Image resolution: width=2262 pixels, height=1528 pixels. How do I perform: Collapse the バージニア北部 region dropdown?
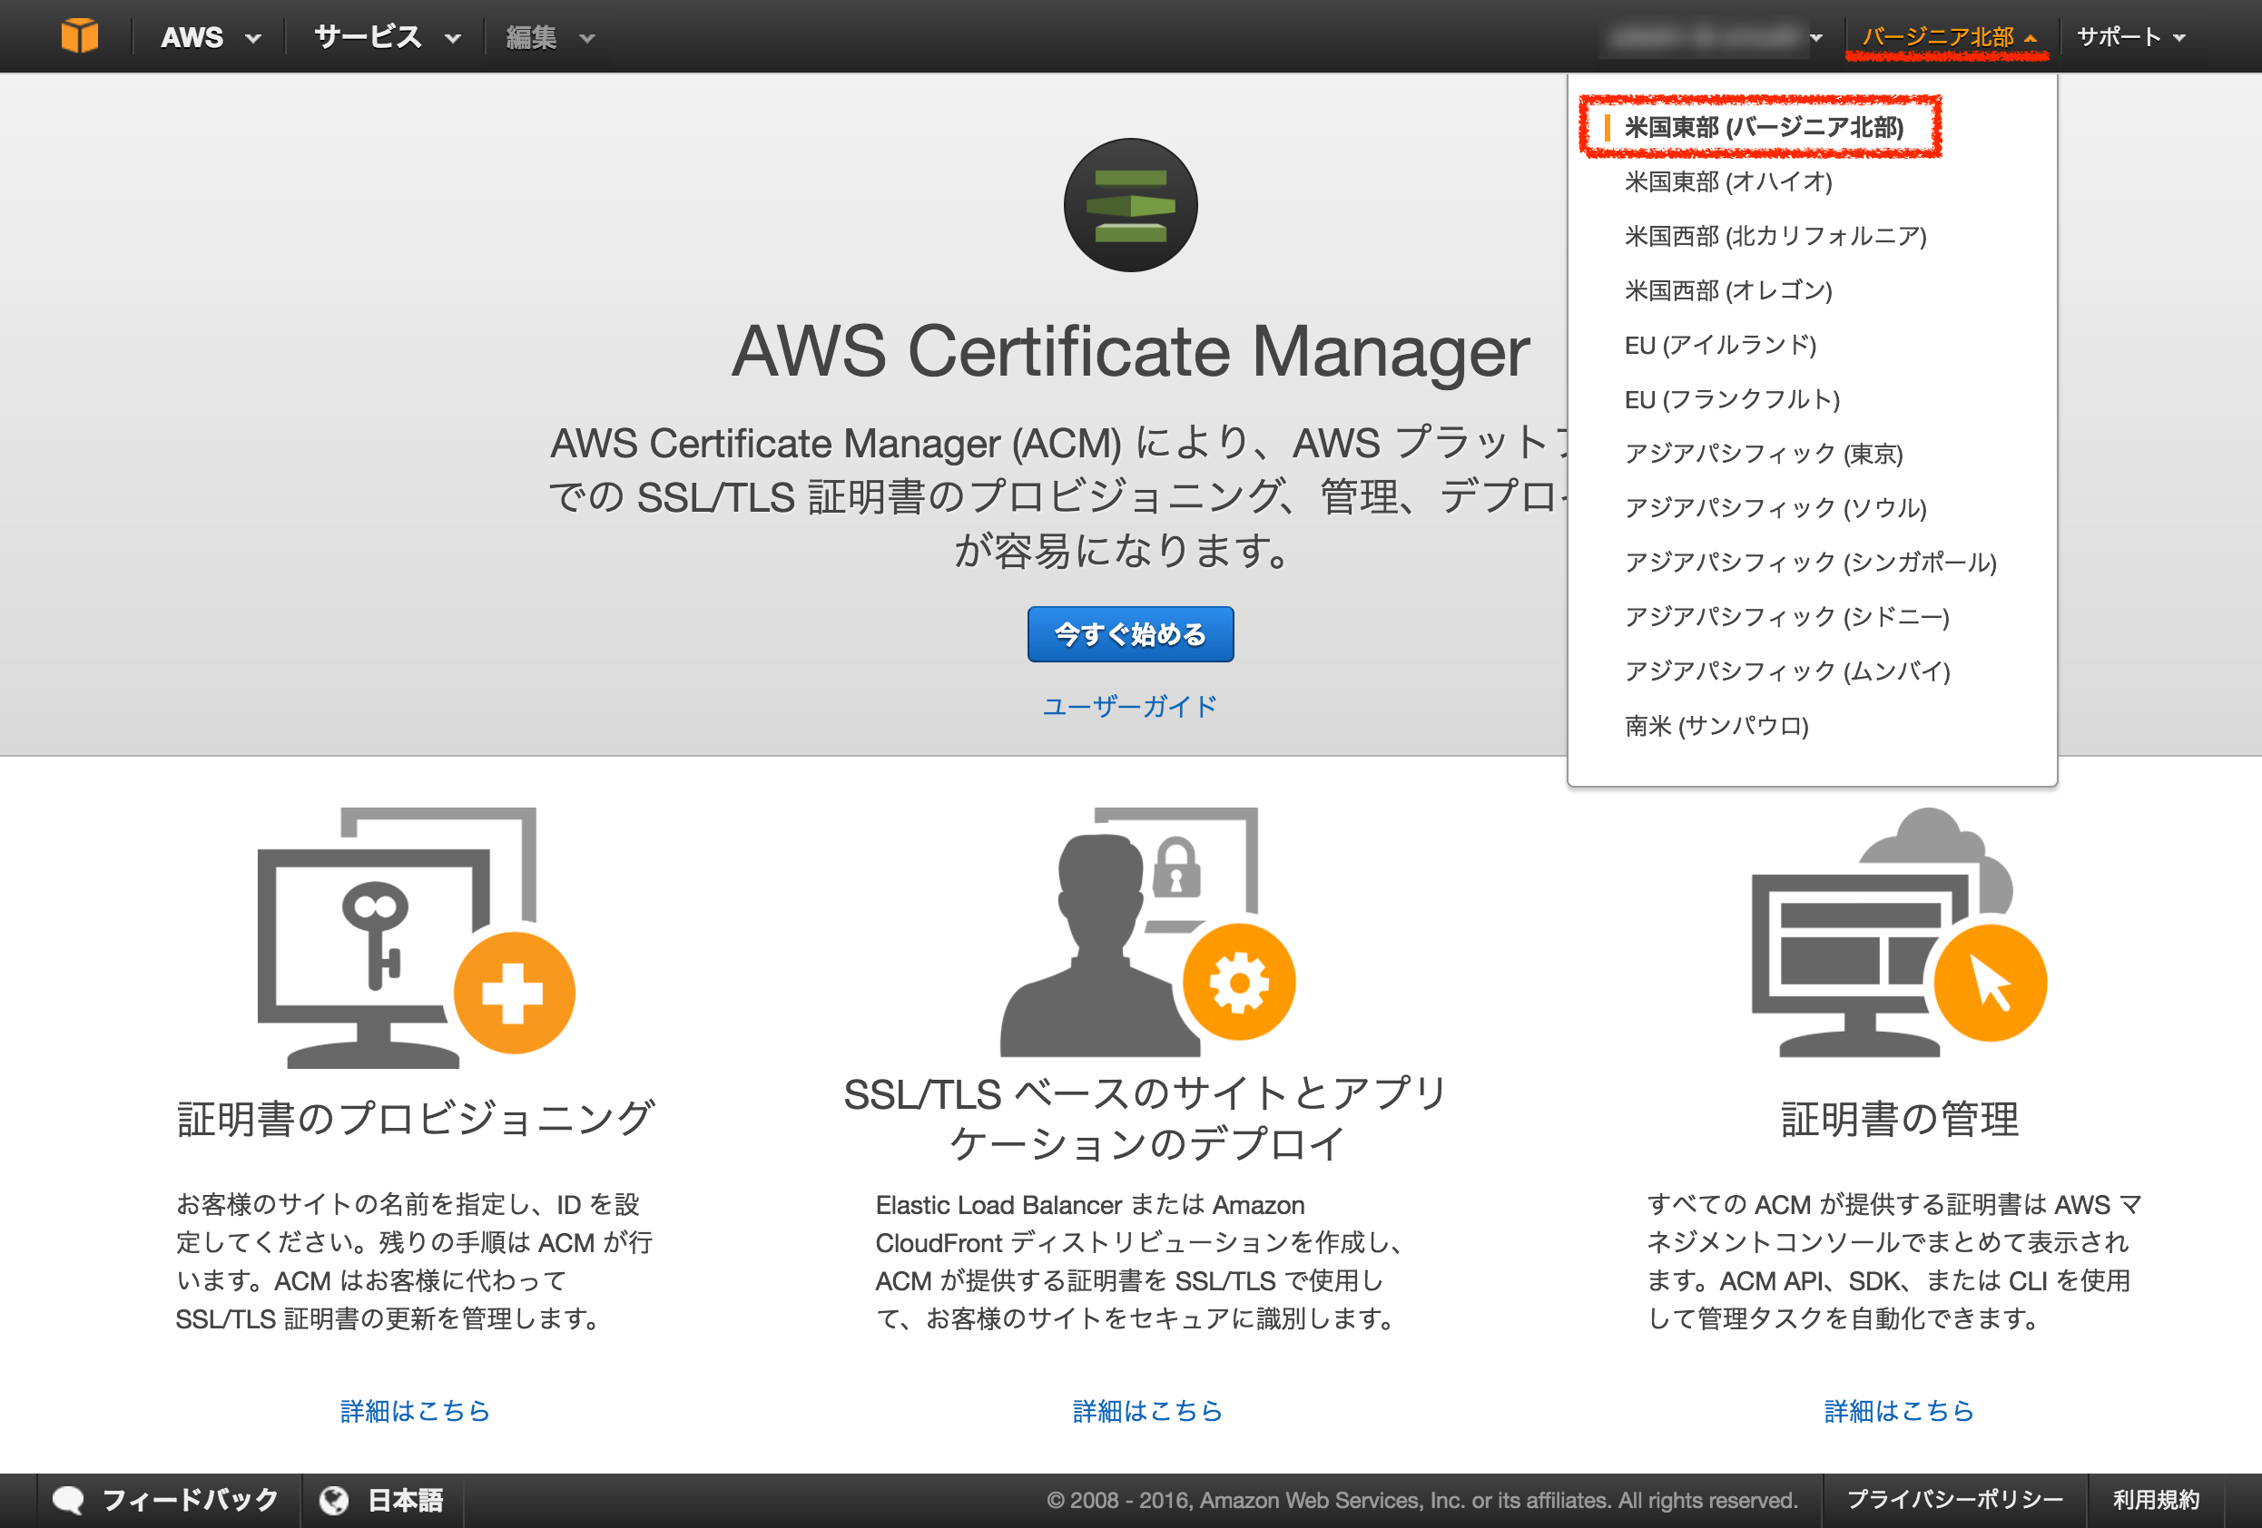[1948, 36]
